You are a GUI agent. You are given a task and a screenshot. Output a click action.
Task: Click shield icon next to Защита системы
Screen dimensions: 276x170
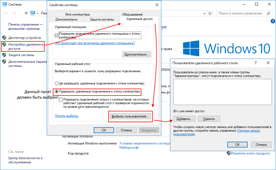click(x=4, y=55)
